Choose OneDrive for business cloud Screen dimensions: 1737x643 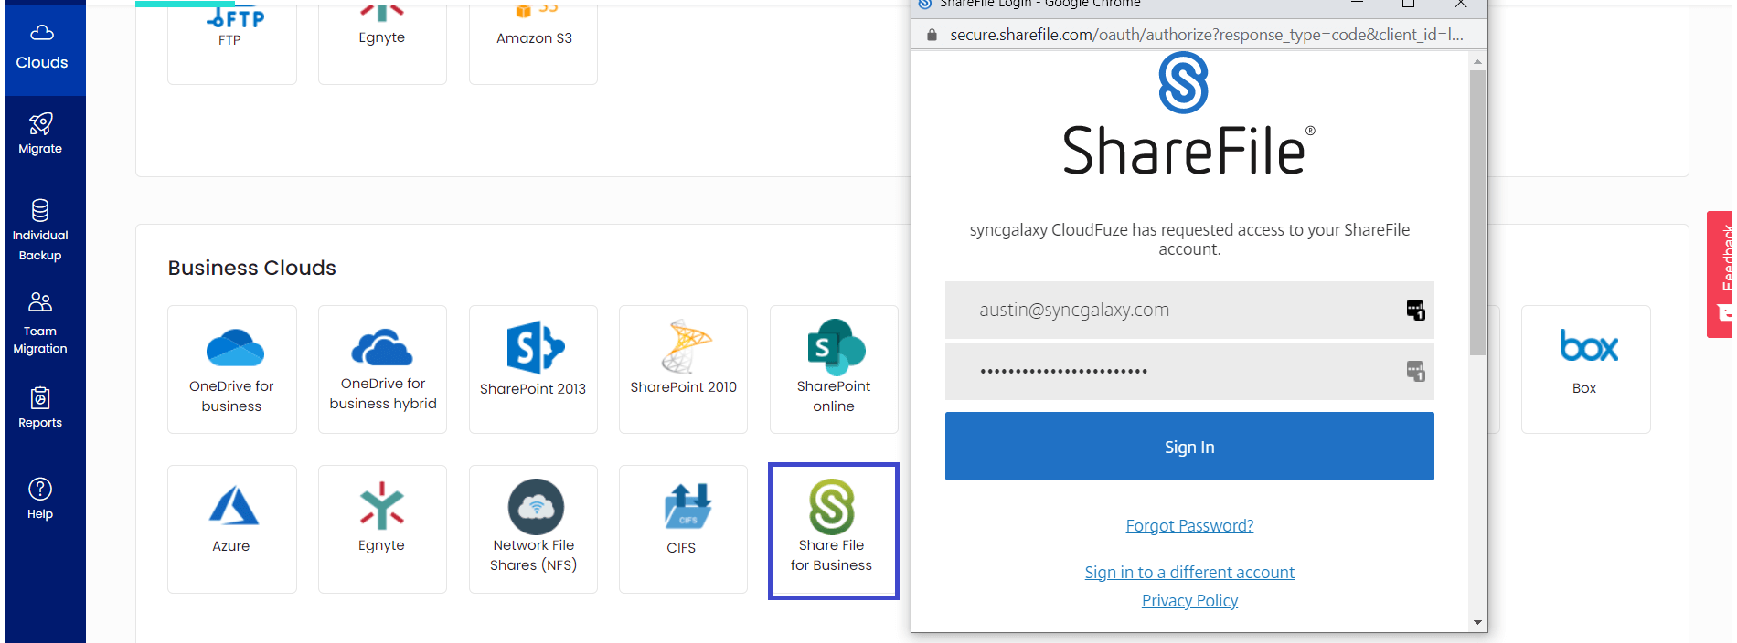point(232,369)
